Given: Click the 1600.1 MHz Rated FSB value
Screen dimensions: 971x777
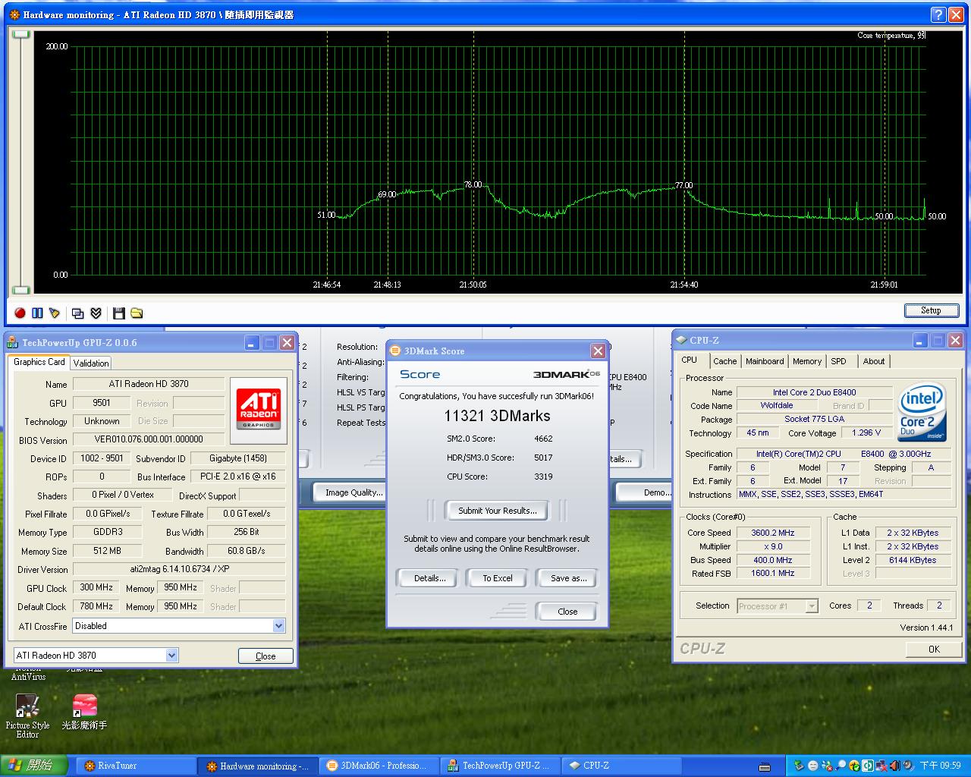Looking at the screenshot, I should pos(772,574).
